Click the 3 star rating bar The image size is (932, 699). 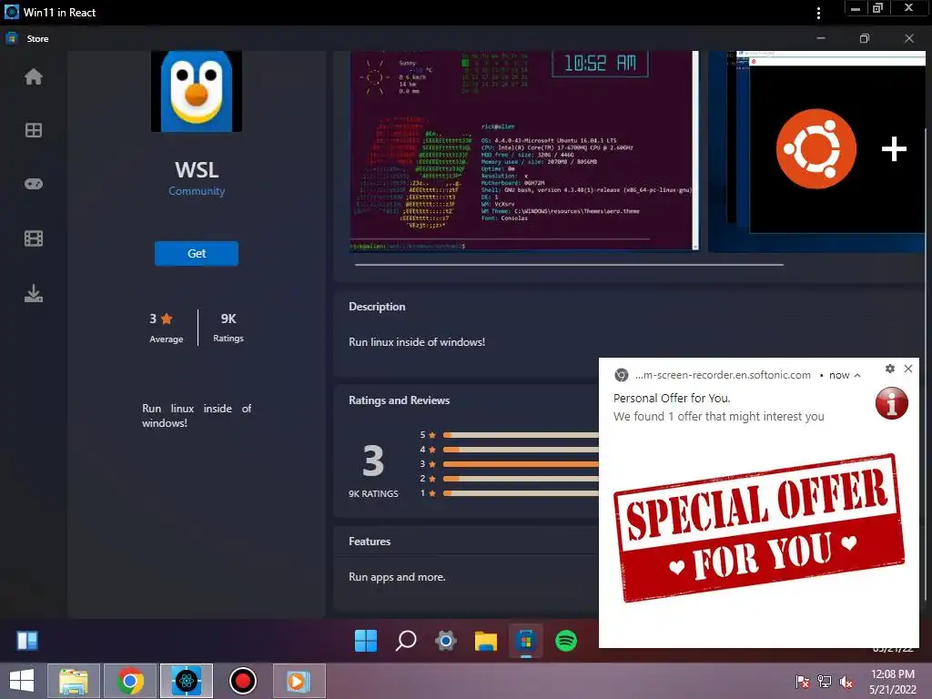521,464
